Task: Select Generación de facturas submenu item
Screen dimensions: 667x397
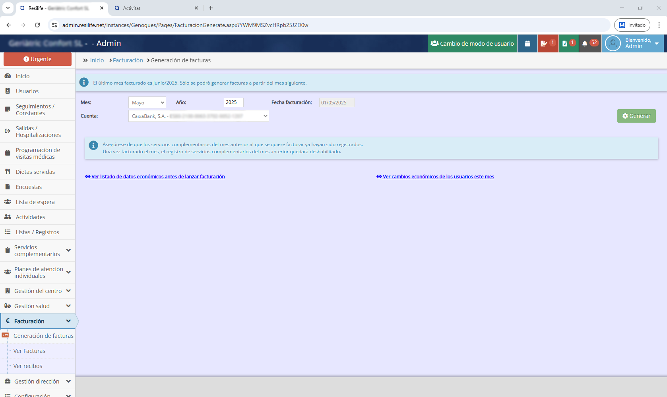Action: 43,336
